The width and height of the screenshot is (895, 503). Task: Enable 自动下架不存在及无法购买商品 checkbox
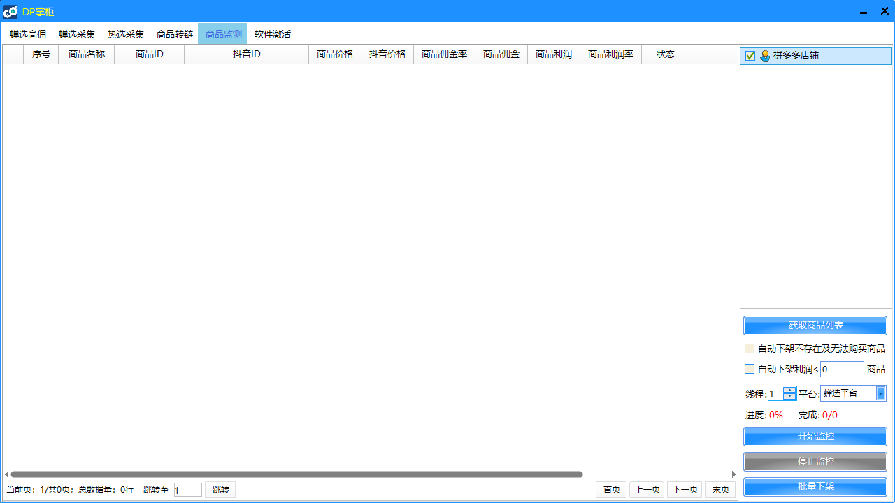pos(750,349)
